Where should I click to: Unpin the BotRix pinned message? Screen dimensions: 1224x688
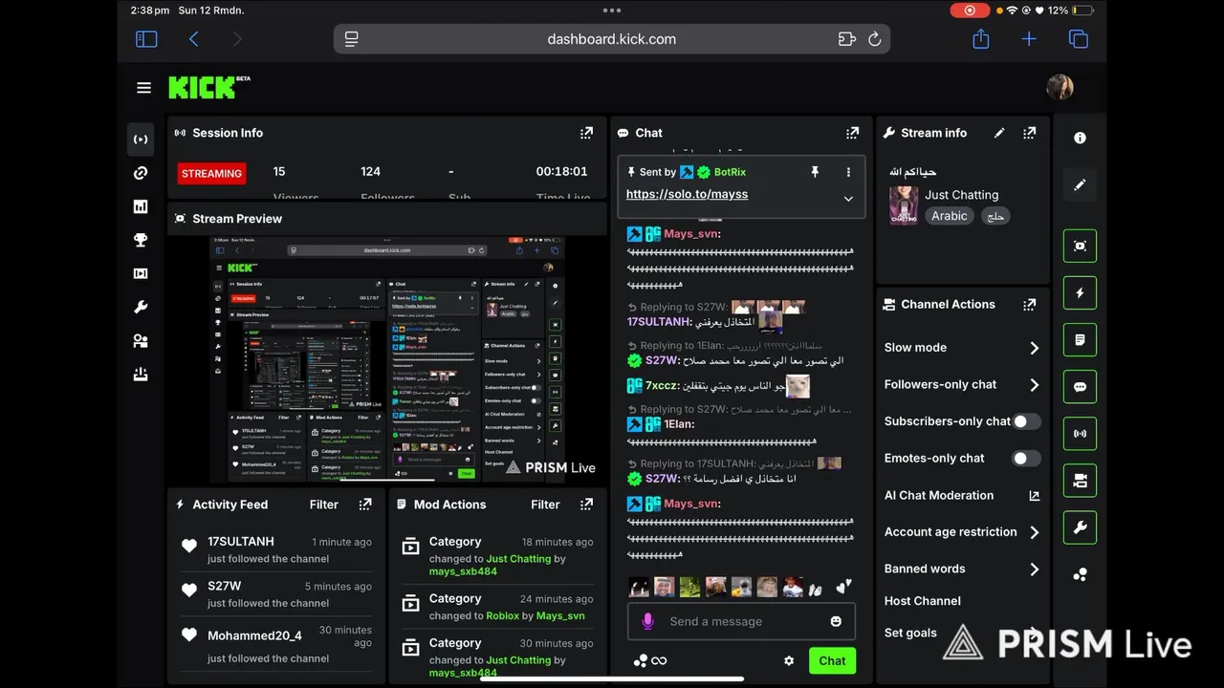pos(815,172)
